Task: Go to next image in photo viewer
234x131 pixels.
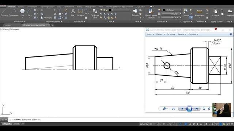Action: coord(197,109)
